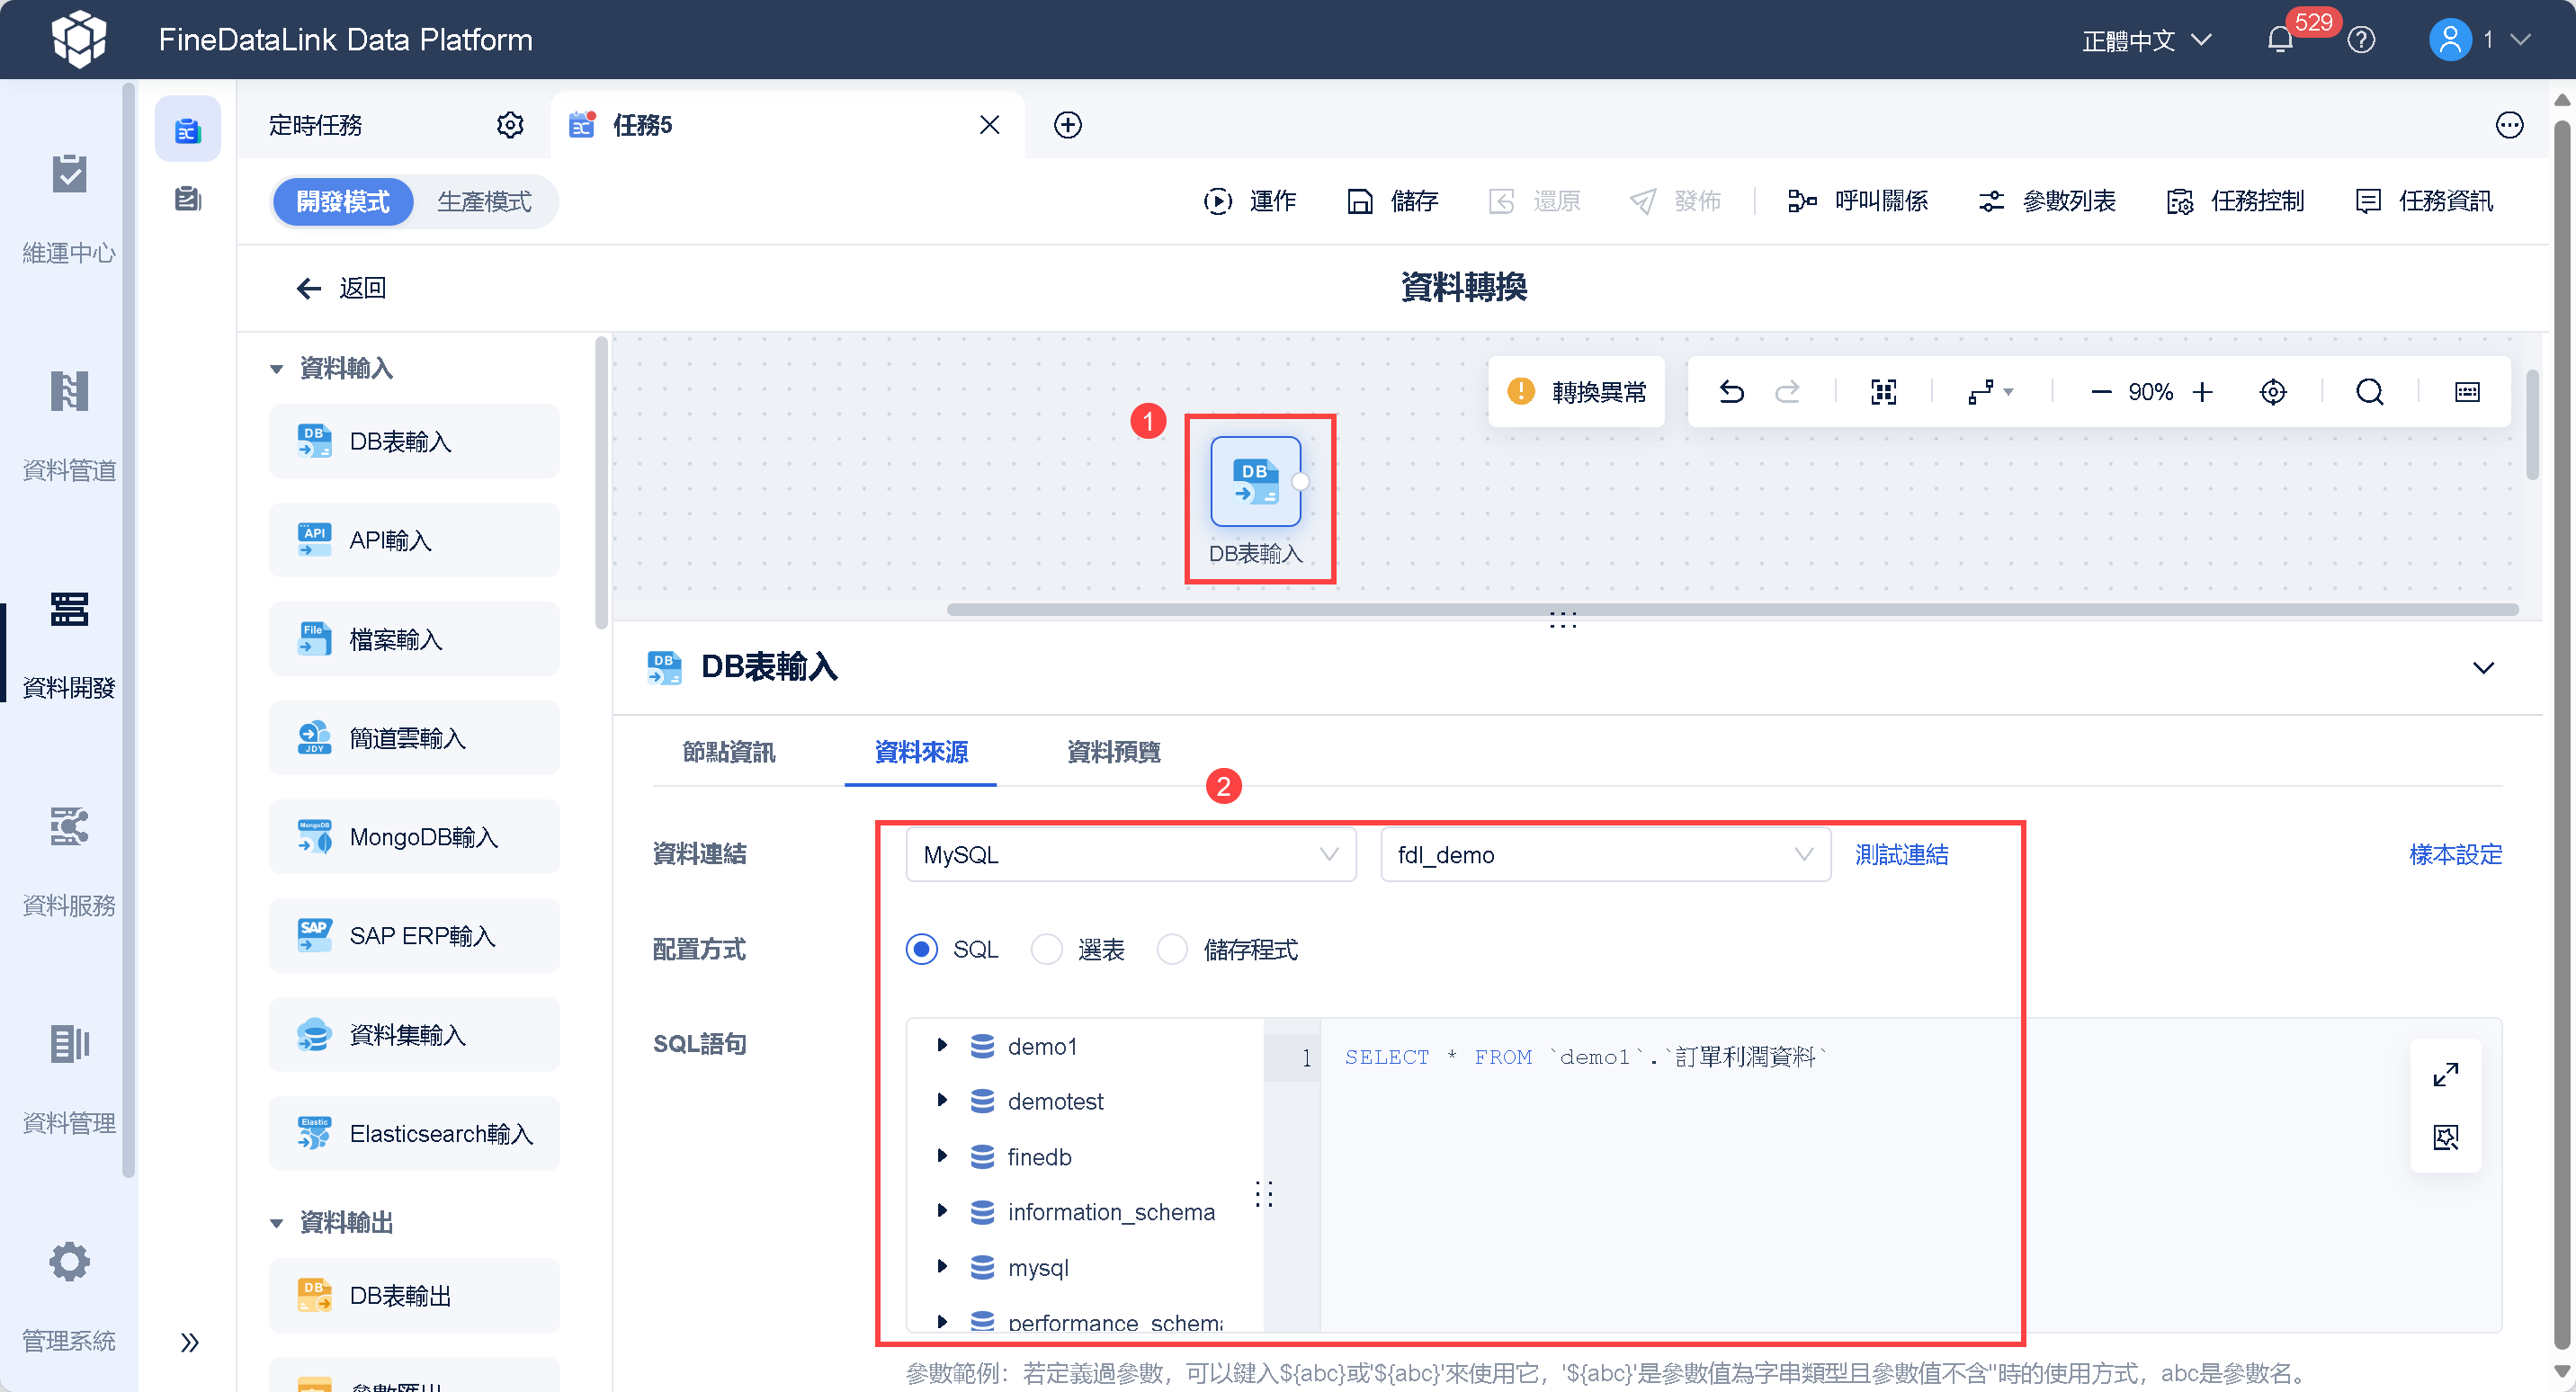This screenshot has height=1392, width=2576.
Task: Open settings gear beside 定時任務
Action: 510,125
